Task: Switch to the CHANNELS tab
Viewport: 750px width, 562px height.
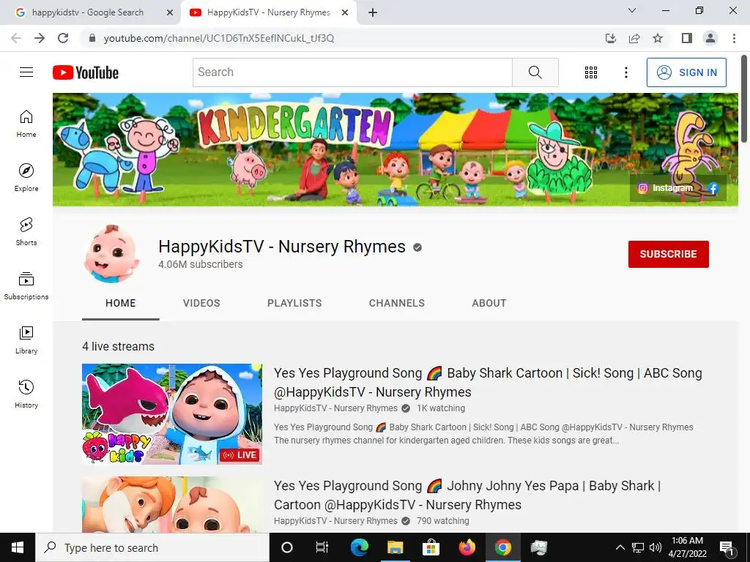Action: tap(396, 303)
